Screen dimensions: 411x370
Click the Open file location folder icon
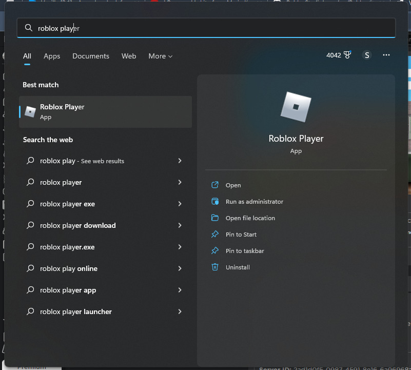pos(215,218)
